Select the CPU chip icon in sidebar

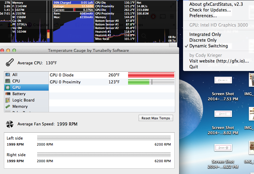pyautogui.click(x=8, y=81)
